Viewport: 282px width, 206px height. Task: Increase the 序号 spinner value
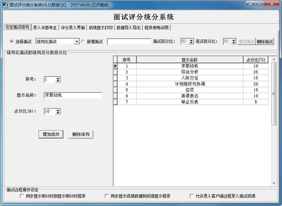click(58, 78)
